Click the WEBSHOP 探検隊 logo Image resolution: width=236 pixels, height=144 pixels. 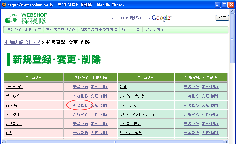coord(26,18)
